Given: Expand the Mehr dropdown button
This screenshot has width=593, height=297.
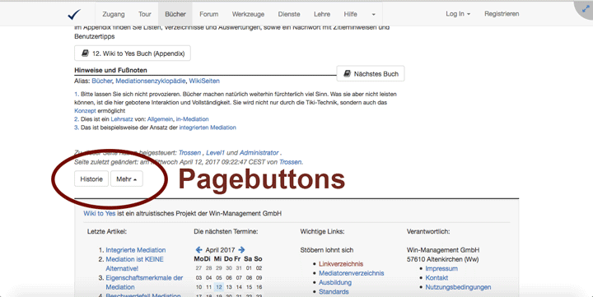Looking at the screenshot, I should 126,179.
